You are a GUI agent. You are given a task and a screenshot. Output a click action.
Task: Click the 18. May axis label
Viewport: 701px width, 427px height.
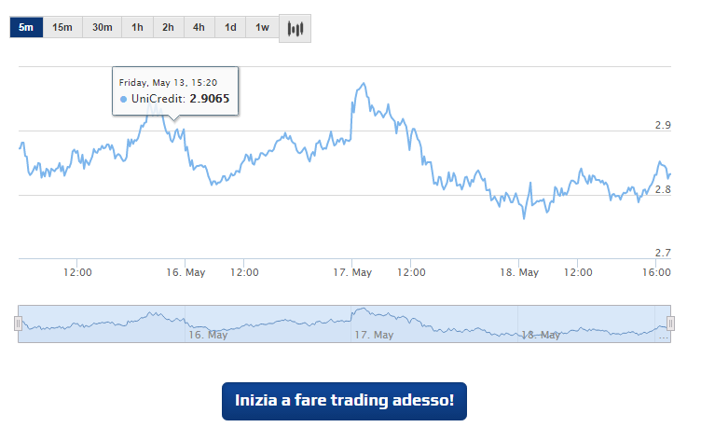pyautogui.click(x=520, y=272)
